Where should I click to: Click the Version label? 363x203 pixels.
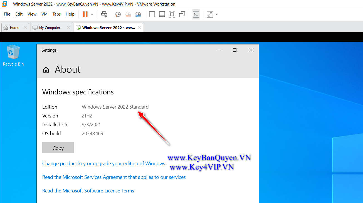(x=50, y=116)
